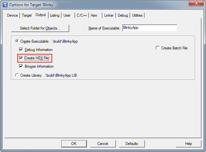Choose the Create Library radio option
This screenshot has height=152, width=206.
click(17, 75)
